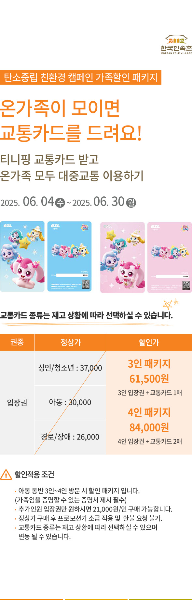
Task: Click the star doodle above the notice
Action: tap(171, 304)
